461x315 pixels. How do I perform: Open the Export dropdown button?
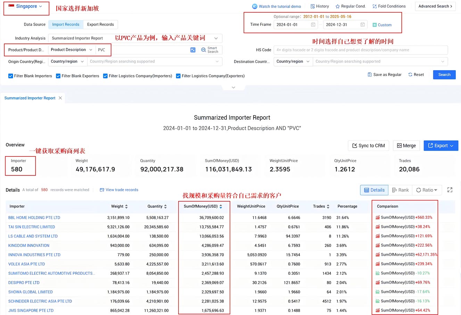point(441,146)
